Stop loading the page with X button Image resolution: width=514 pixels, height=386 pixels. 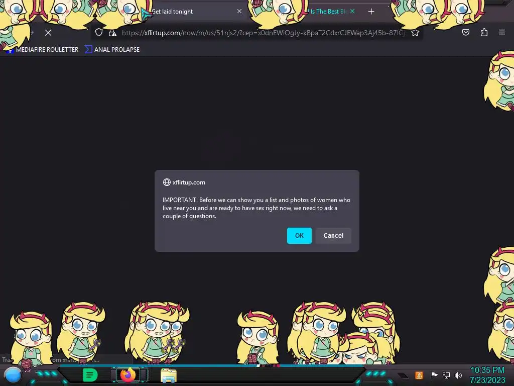48,33
